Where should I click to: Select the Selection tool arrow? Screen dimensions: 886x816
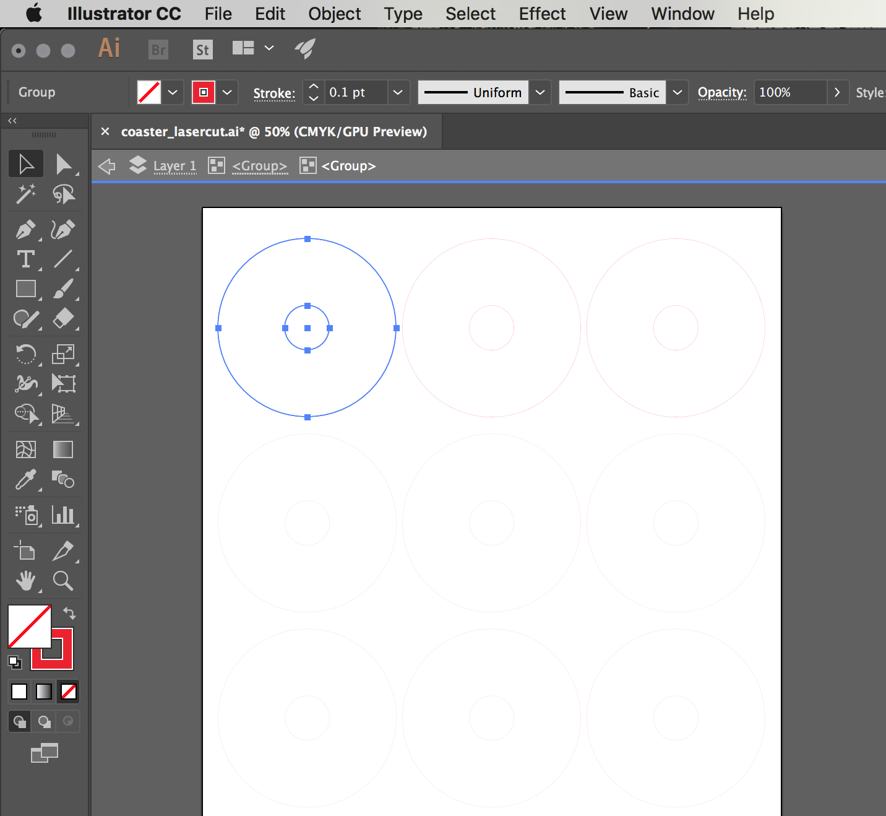coord(26,164)
